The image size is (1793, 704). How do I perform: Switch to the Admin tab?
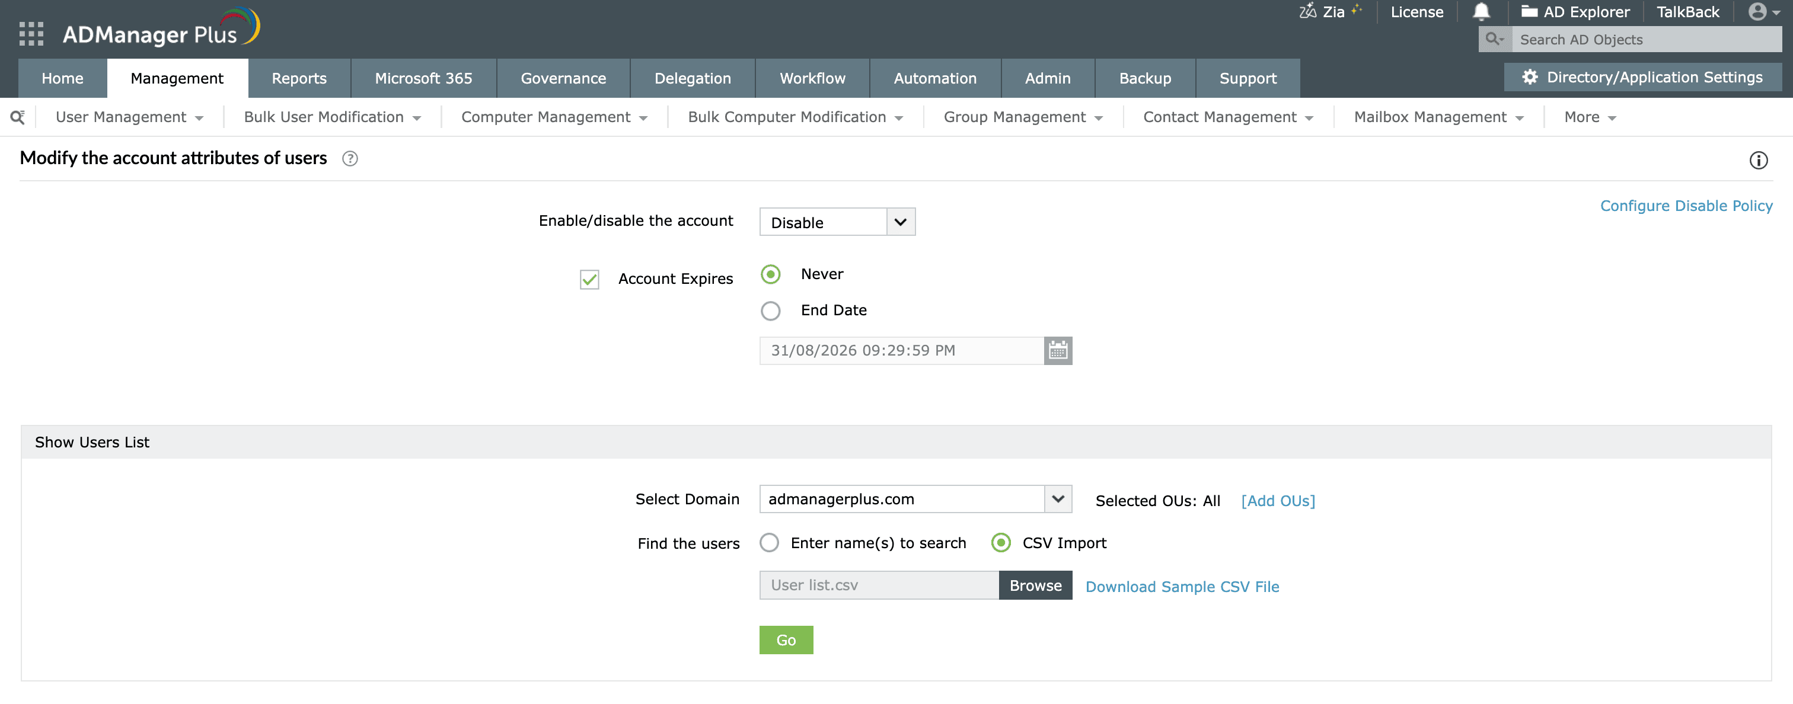1048,78
